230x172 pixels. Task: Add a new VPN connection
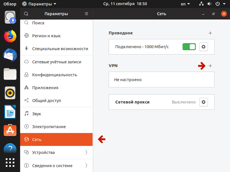point(210,66)
